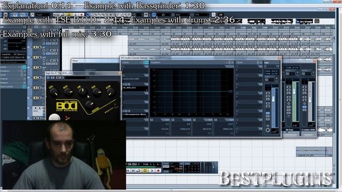This screenshot has height=192, width=342.
Task: Click the Low knob on BOD plugin
Action: tap(83, 92)
